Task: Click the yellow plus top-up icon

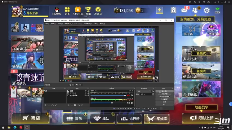Action: point(159,10)
